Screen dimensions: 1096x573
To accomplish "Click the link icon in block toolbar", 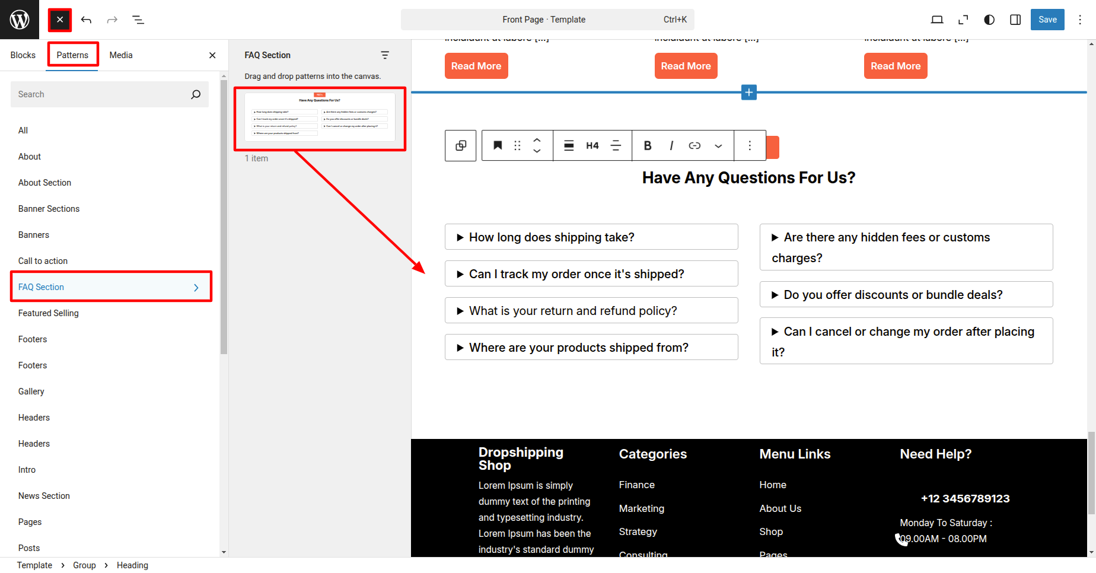I will tap(694, 145).
